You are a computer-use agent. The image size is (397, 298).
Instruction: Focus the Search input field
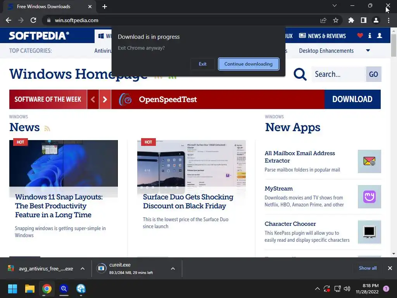point(339,74)
